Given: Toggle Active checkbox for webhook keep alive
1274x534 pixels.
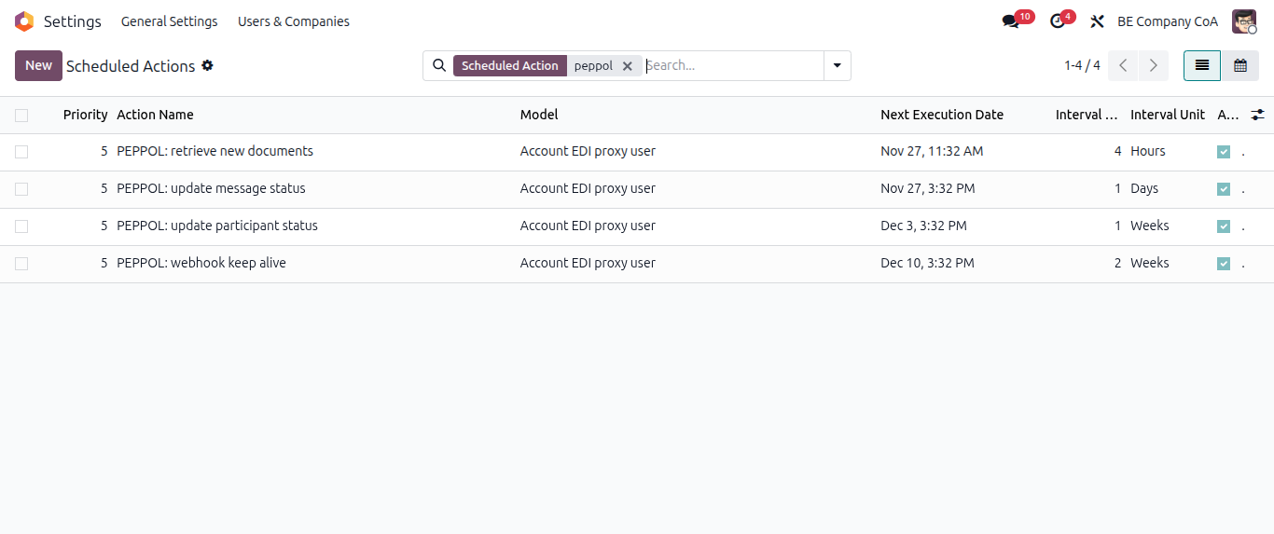Looking at the screenshot, I should click(x=1224, y=264).
